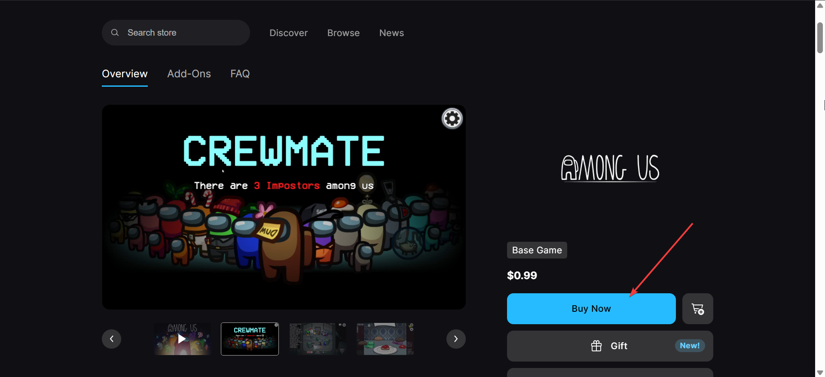The image size is (825, 377).
Task: Select the dark map screenshot thumbnail
Action: [x=318, y=339]
